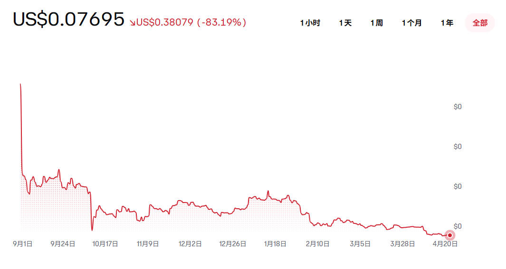This screenshot has height=269, width=506.
Task: Click the 12月26日 axis label
Action: (233, 244)
